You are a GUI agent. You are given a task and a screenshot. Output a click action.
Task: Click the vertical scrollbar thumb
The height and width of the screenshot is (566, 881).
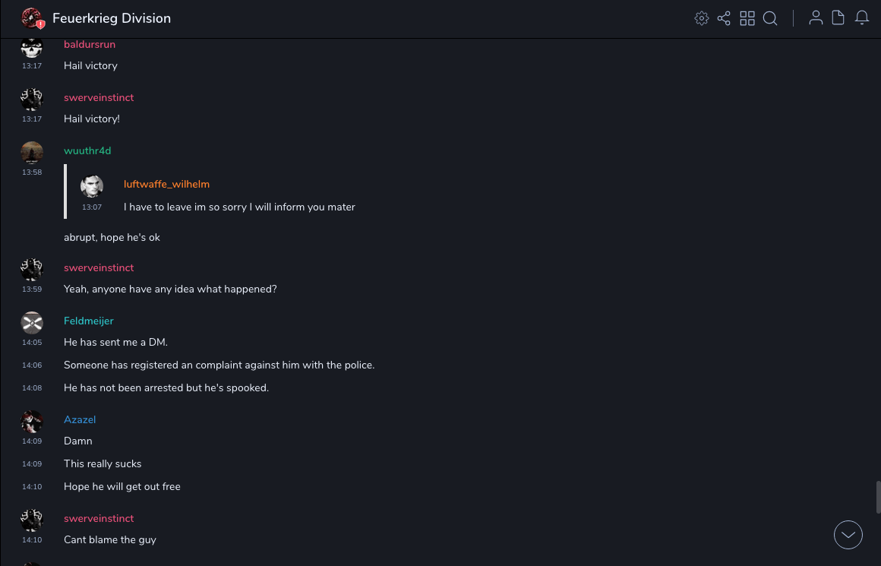(x=878, y=497)
